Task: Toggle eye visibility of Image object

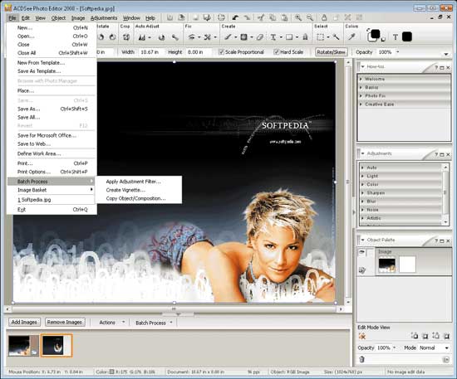Action: click(x=361, y=252)
